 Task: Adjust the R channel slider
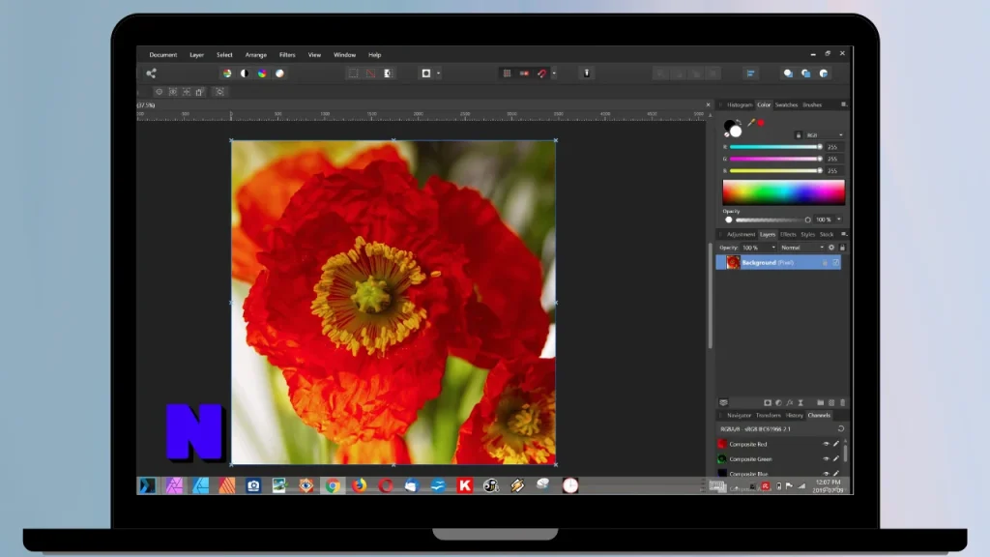tap(776, 147)
